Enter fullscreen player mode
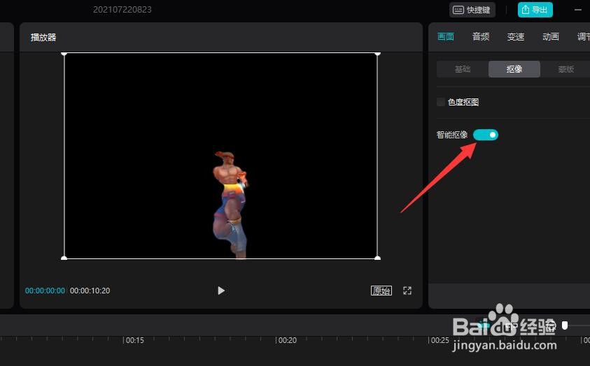This screenshot has height=366, width=590. 407,291
